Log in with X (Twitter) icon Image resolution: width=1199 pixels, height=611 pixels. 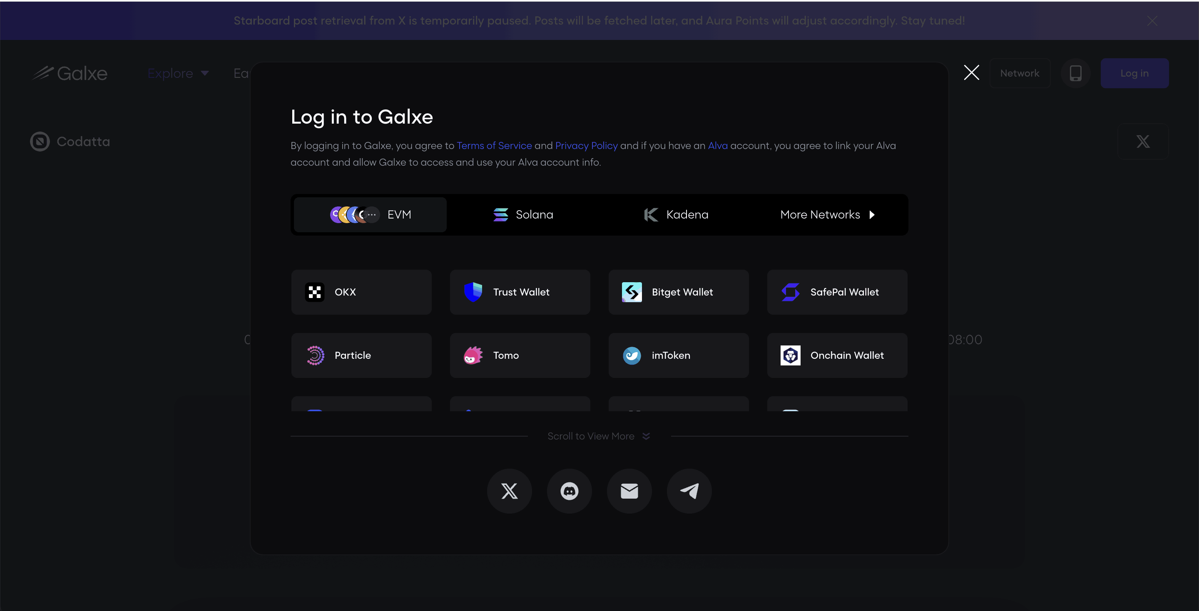[509, 490]
